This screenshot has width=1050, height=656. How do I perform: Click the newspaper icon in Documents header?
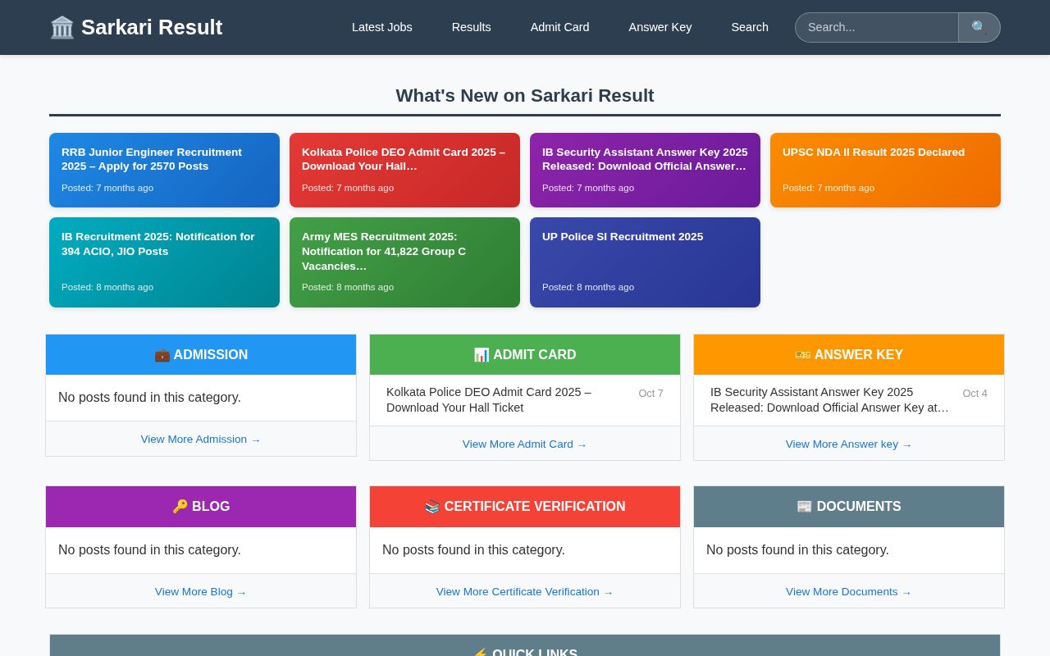(805, 507)
